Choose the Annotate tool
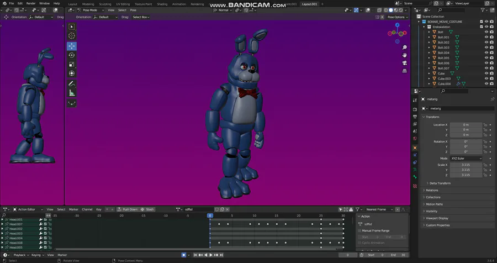This screenshot has height=263, width=497. pos(72,84)
